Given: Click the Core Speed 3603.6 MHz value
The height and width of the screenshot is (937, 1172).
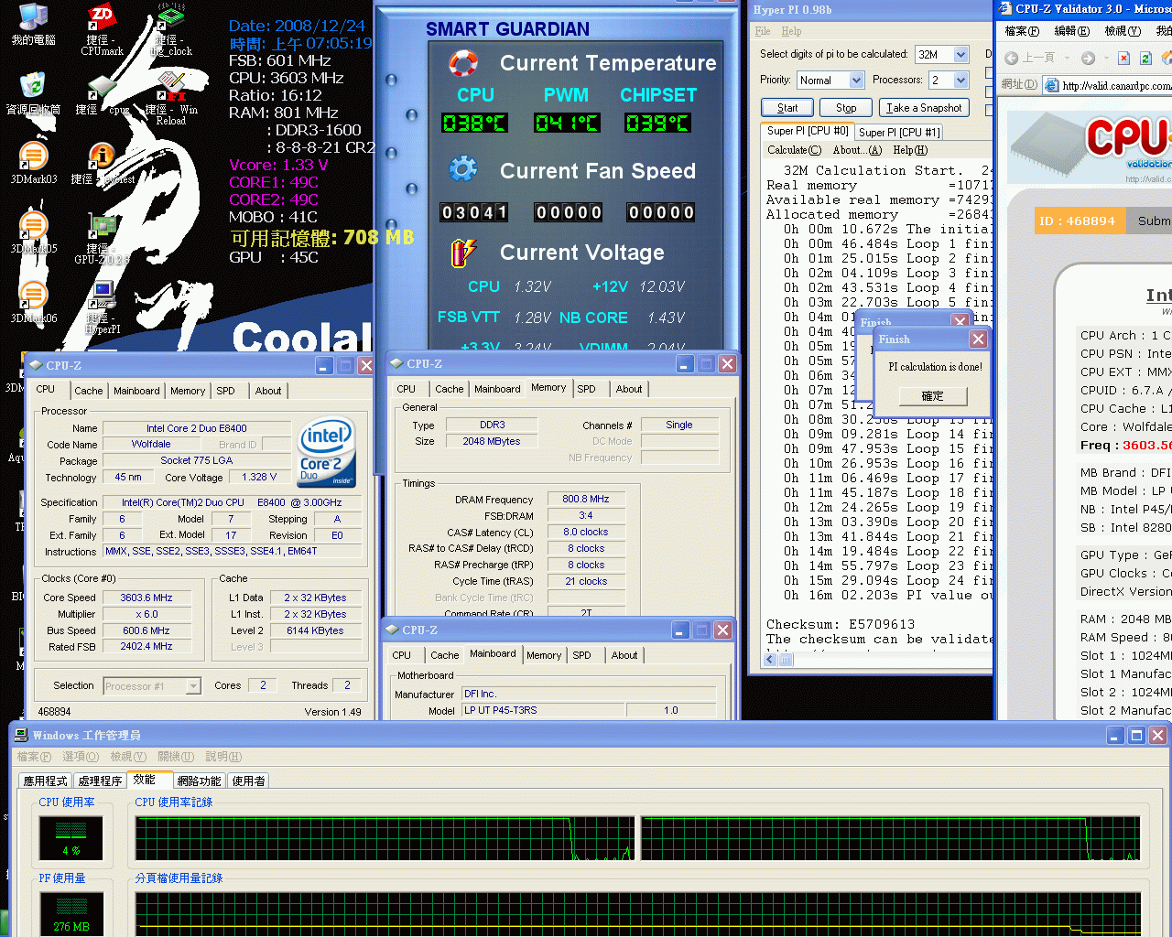Looking at the screenshot, I should [x=146, y=598].
